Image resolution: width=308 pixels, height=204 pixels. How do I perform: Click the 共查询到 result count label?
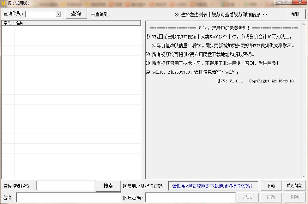tap(101, 14)
